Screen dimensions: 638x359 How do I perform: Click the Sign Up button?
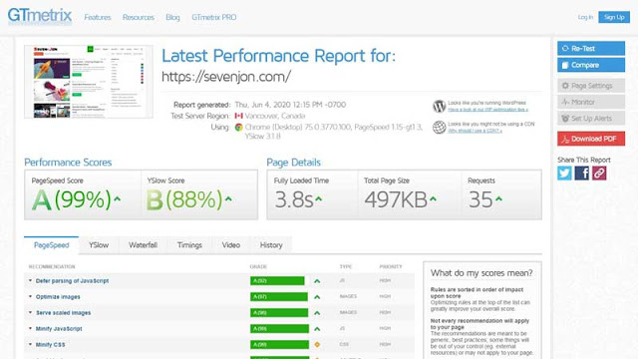pos(614,17)
